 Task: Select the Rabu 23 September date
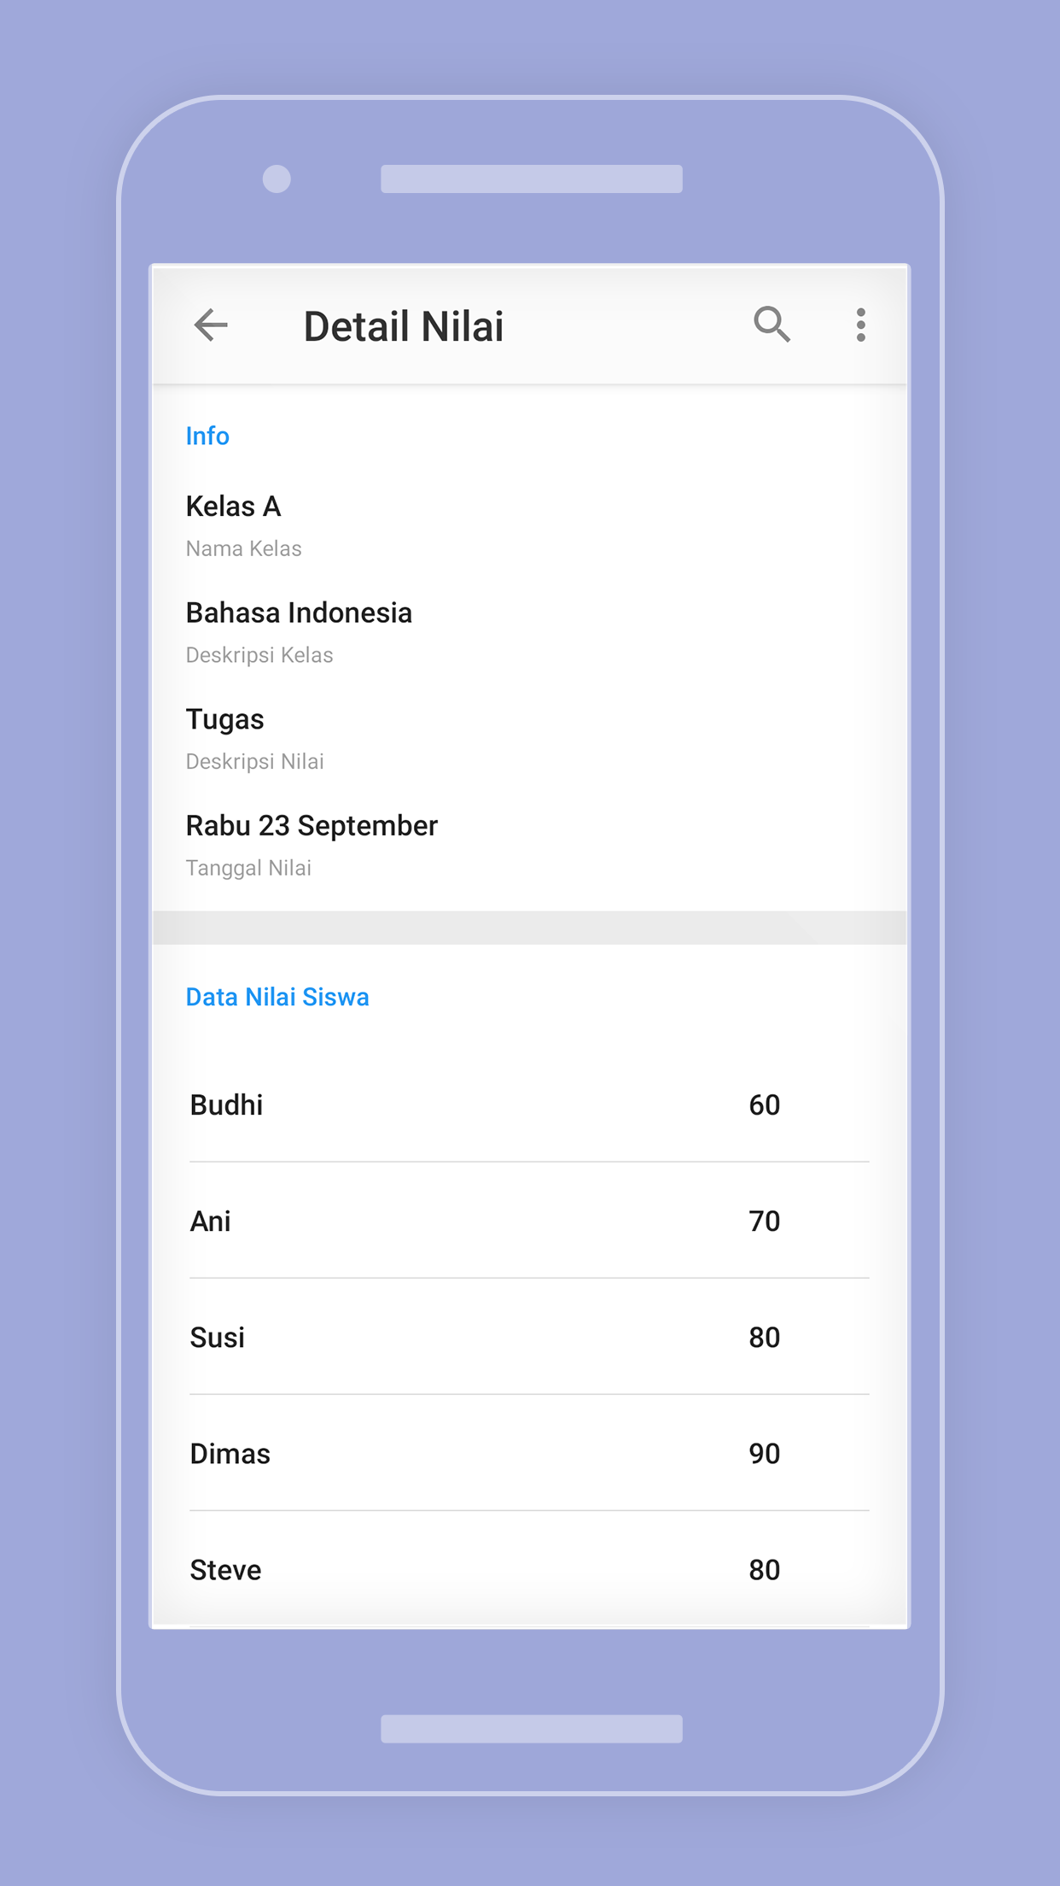coord(312,826)
